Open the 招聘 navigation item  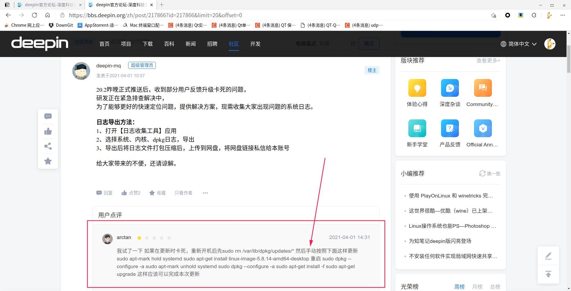point(212,44)
